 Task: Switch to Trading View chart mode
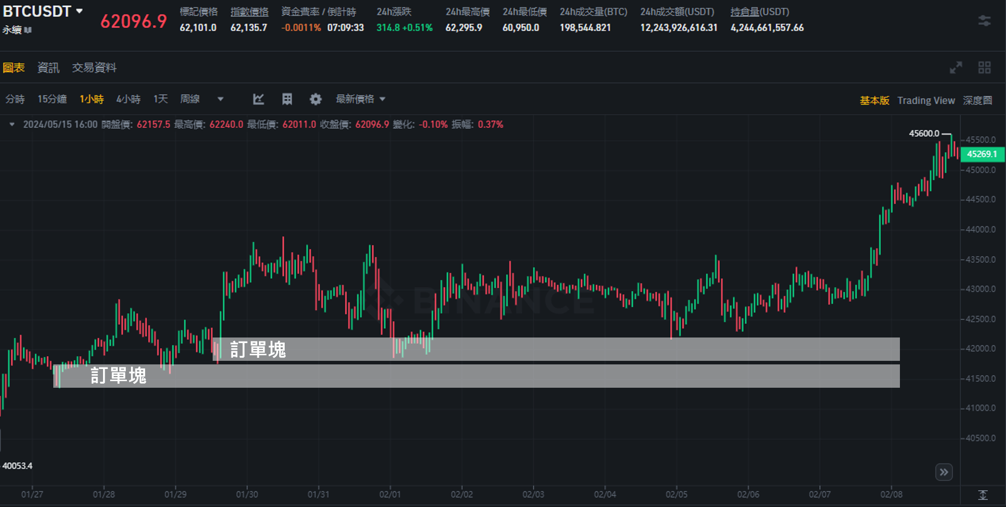(x=926, y=100)
